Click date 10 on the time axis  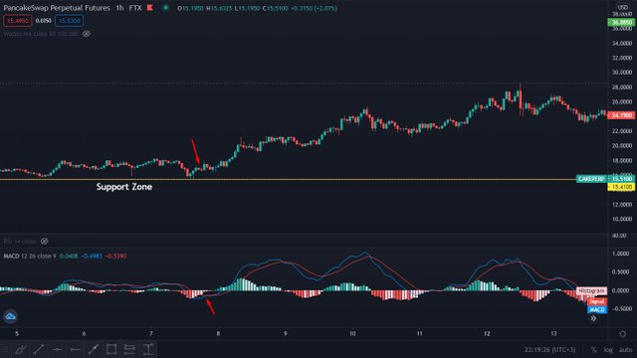point(352,334)
